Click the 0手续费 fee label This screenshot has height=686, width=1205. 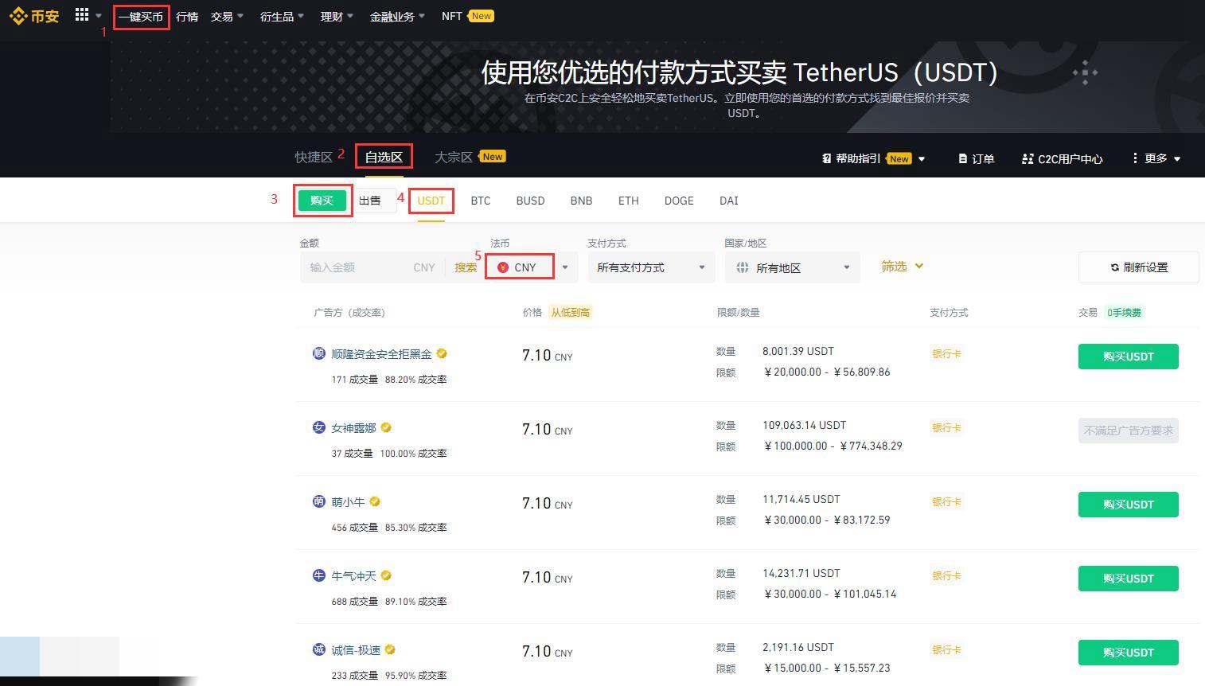pos(1124,312)
